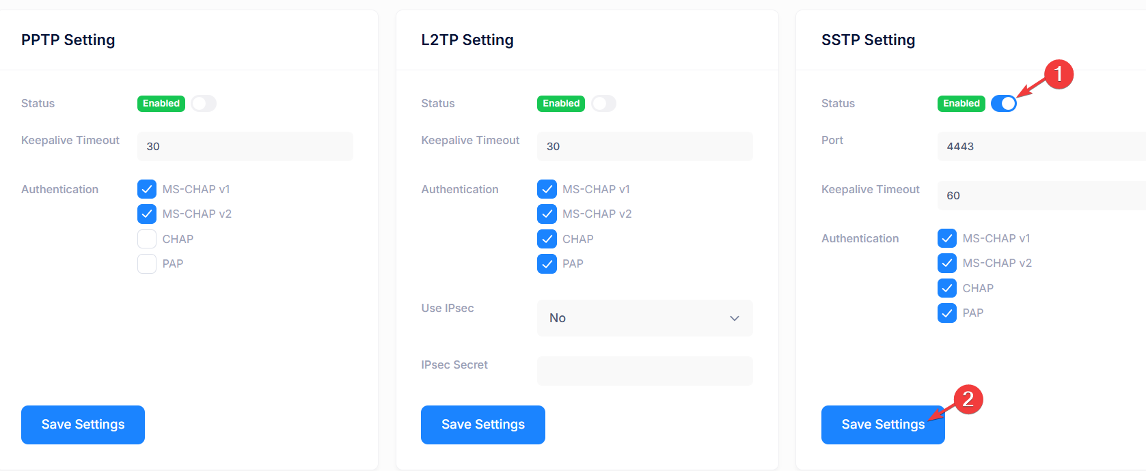Uncheck MS-CHAP v1 under PPTP Authentication
This screenshot has height=471, width=1146.
(147, 189)
